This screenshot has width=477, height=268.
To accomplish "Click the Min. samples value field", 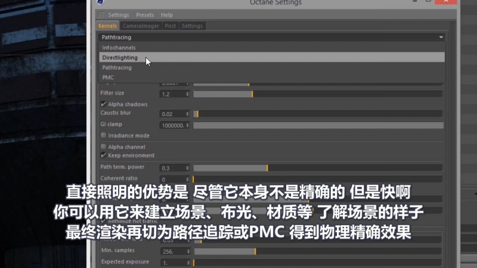I will [174, 251].
